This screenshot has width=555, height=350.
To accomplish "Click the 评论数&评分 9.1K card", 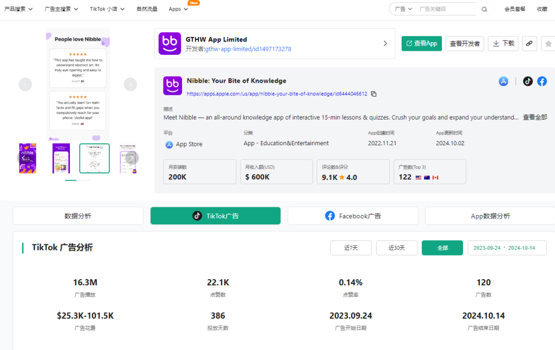I will (x=353, y=172).
